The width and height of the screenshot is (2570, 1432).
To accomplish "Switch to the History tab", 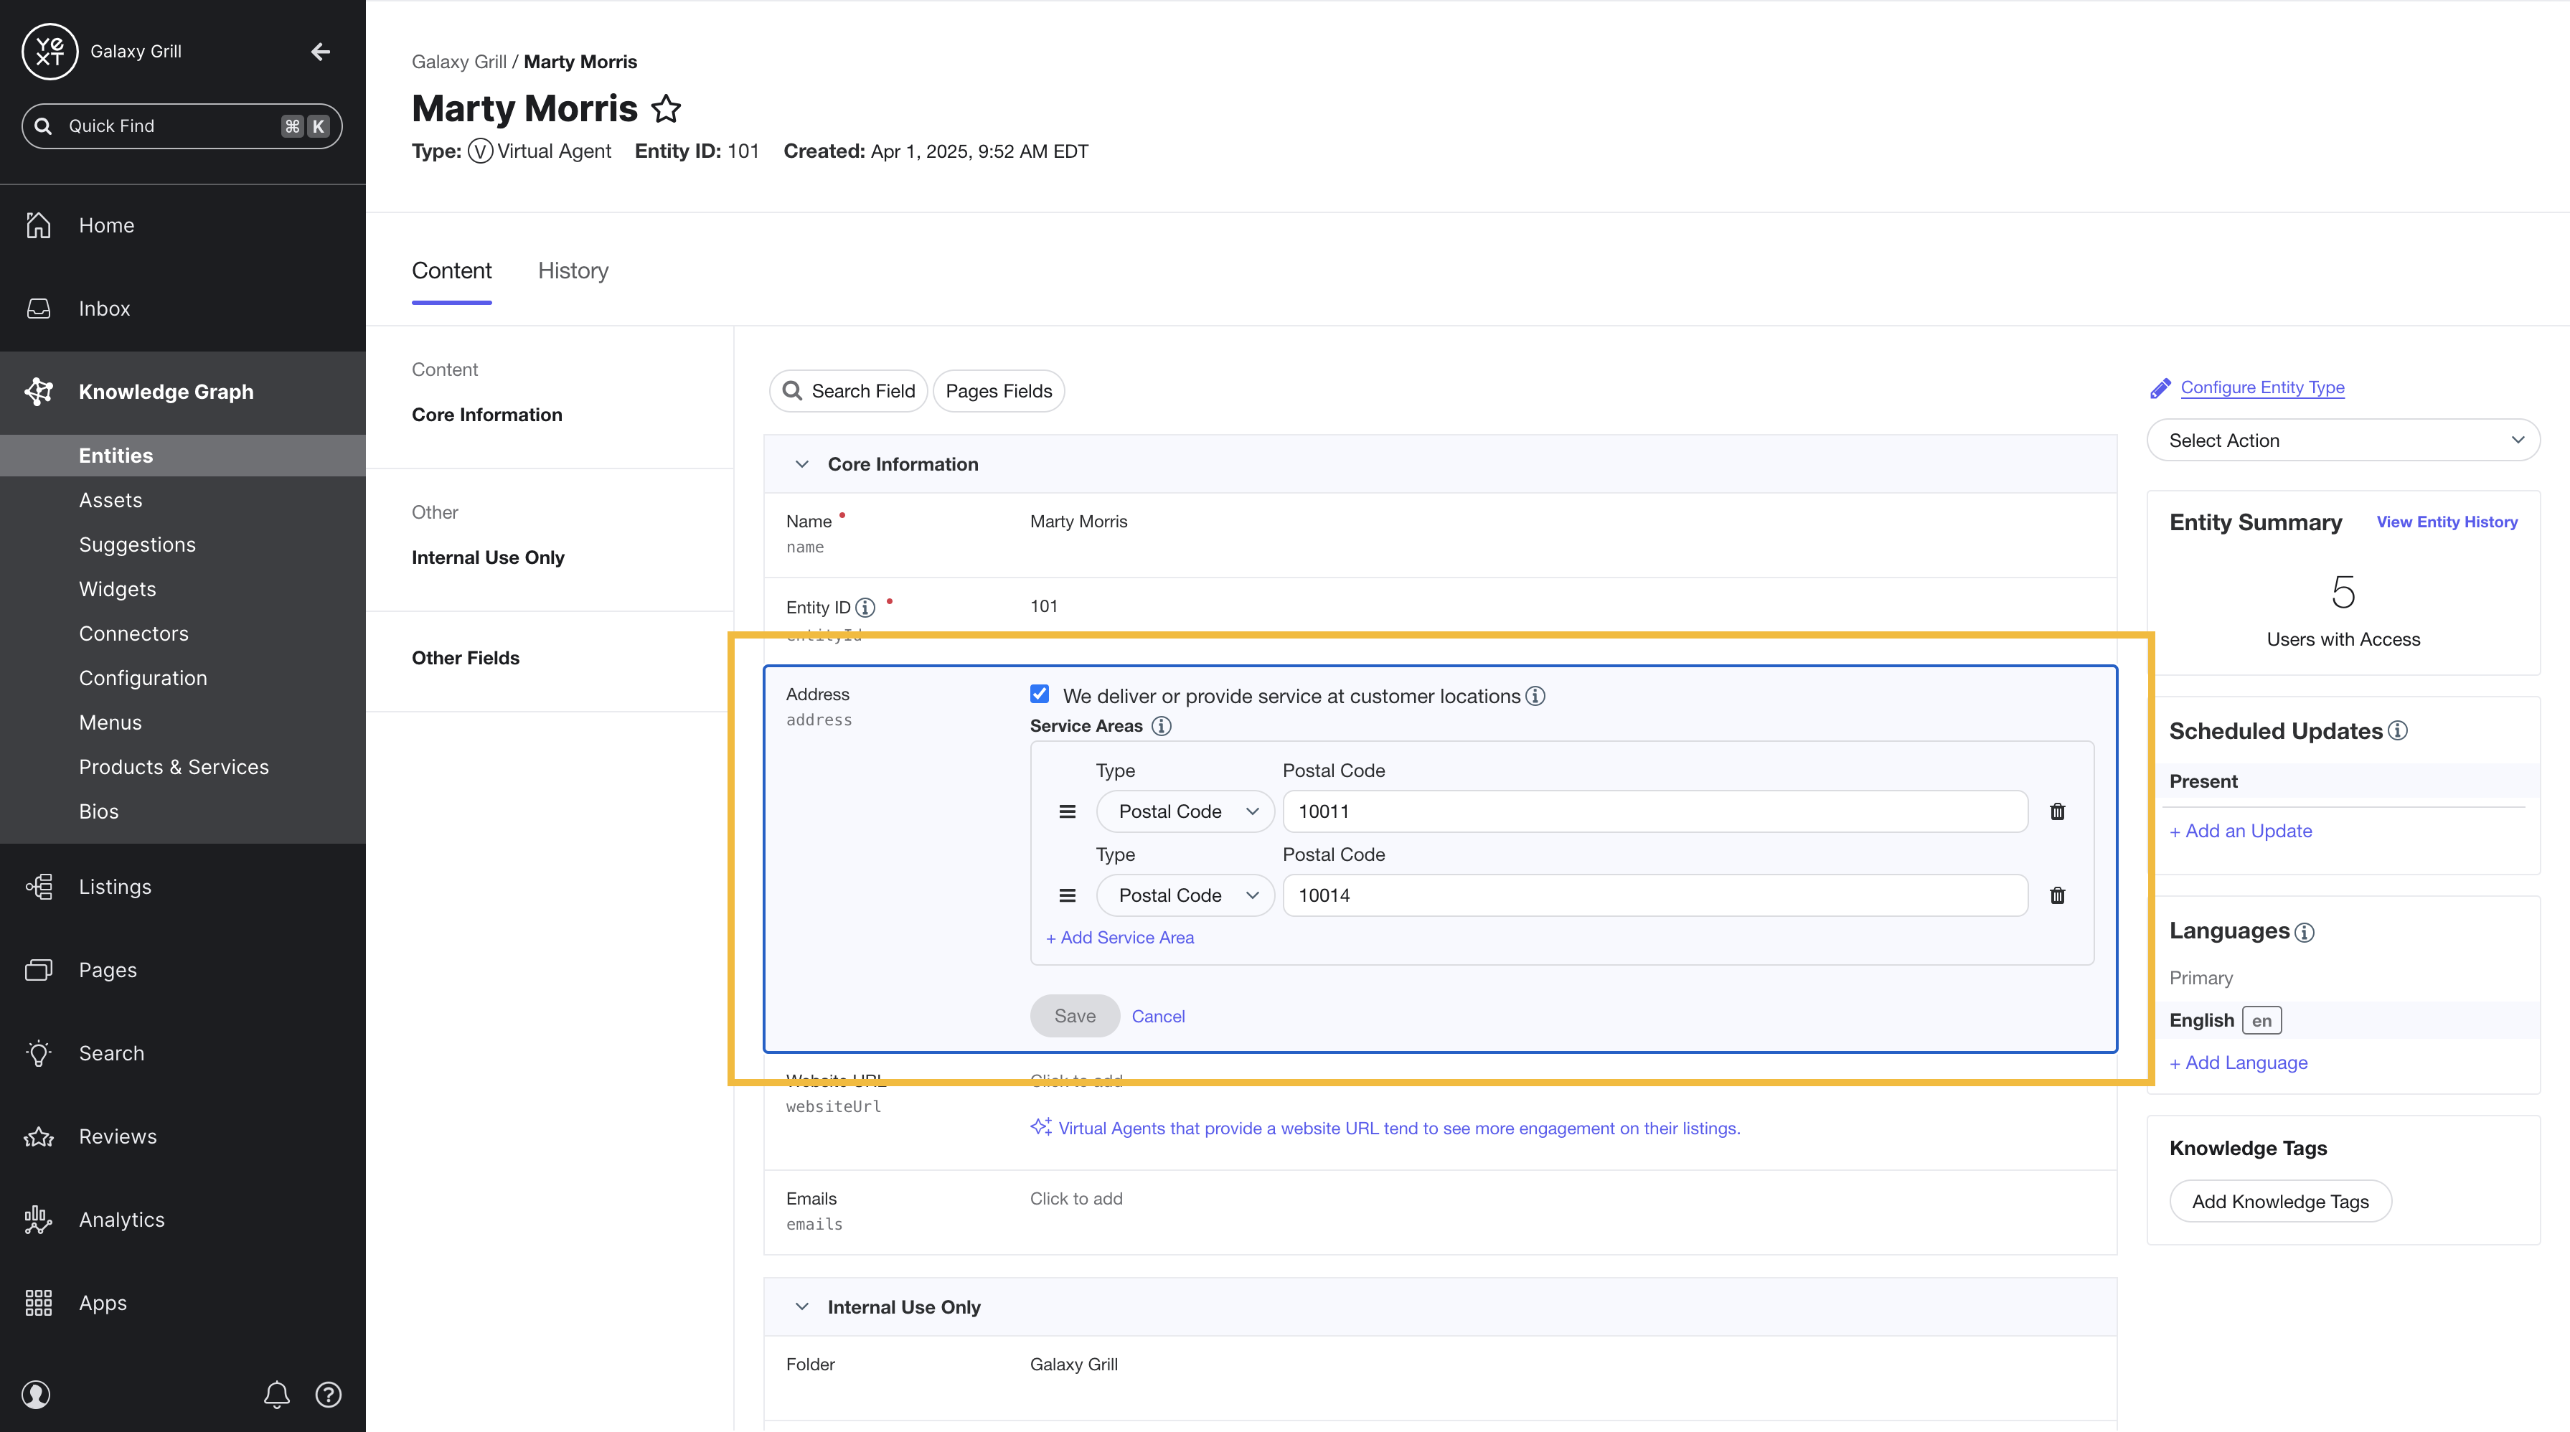I will (x=573, y=271).
